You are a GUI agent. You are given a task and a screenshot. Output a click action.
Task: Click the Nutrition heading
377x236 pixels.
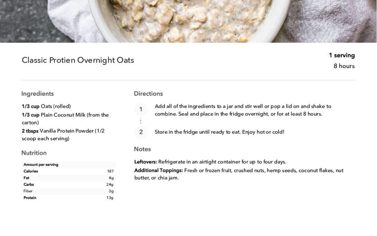34,153
